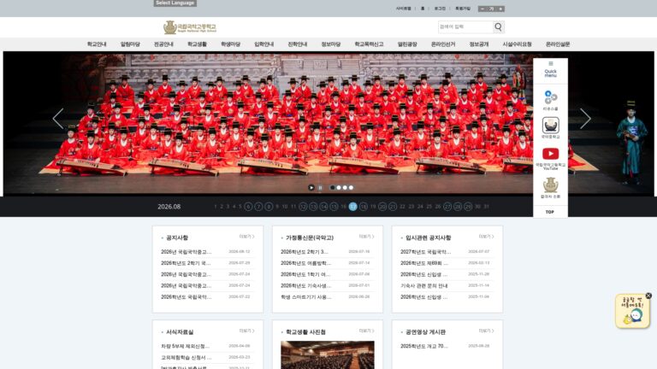The width and height of the screenshot is (657, 369).
Task: Open the 학교생활 menu
Action: 197,44
